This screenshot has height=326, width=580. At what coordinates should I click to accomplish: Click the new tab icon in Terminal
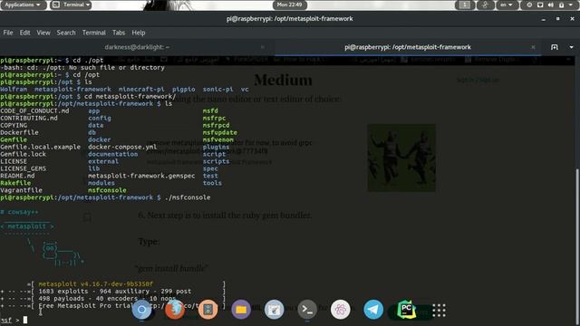point(554,47)
